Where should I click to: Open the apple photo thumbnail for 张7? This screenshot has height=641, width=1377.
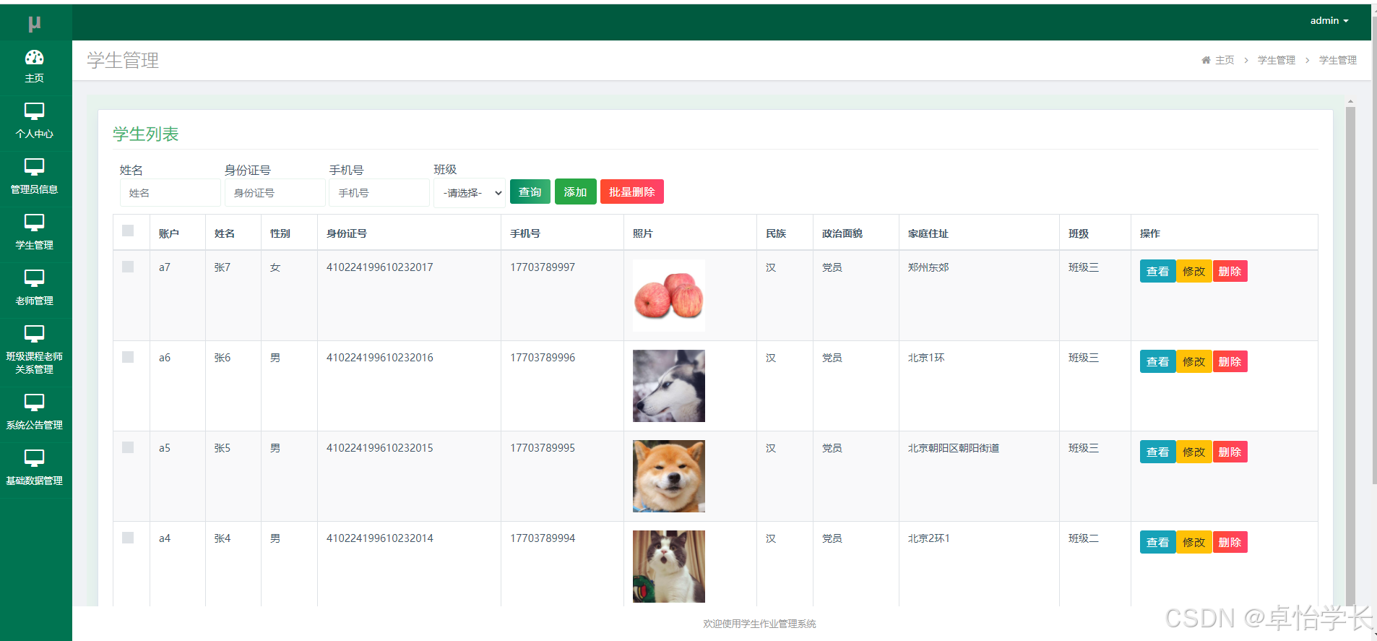tap(668, 296)
